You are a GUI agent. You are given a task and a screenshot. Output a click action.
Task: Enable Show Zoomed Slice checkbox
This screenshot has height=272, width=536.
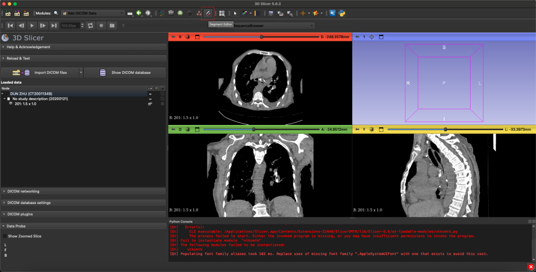5,236
